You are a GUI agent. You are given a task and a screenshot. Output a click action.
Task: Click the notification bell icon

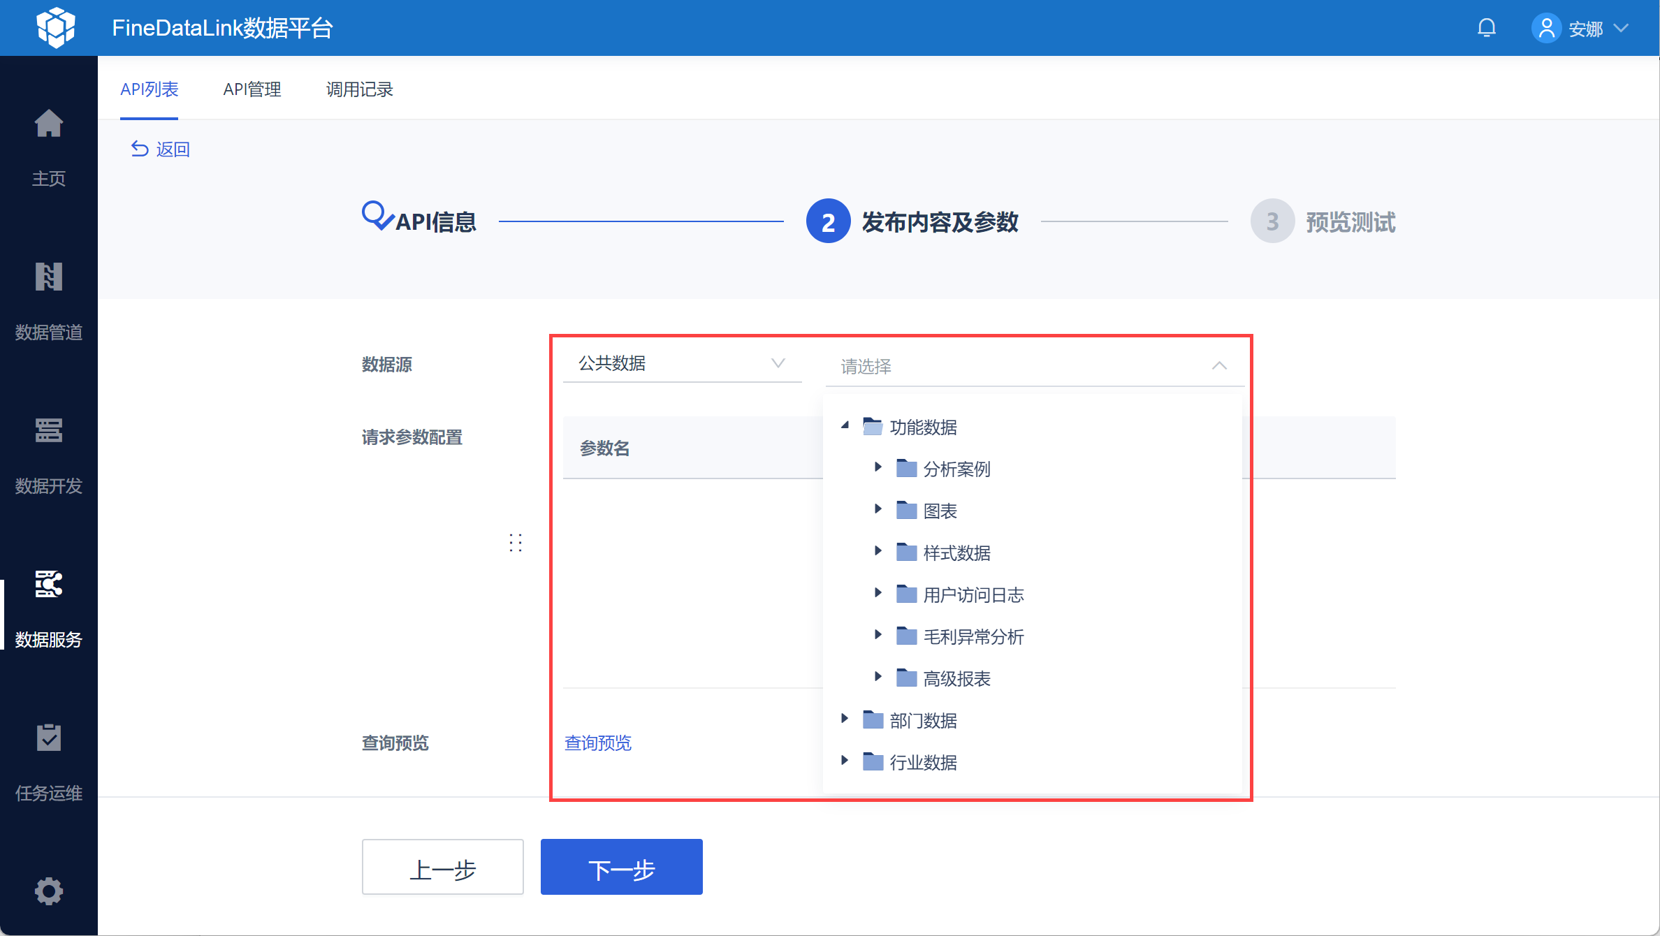1487,28
